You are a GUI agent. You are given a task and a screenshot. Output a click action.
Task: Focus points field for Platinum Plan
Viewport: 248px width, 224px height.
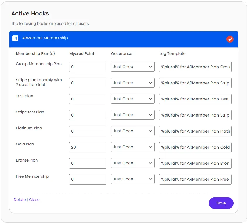pos(88,131)
